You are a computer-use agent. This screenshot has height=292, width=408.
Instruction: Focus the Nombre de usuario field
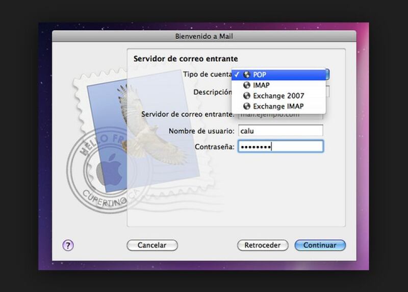[x=280, y=130]
